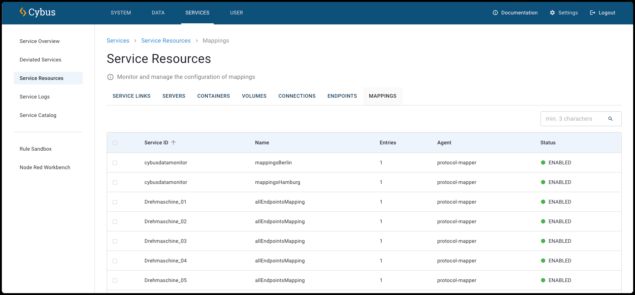Tick the select-all checkbox in table header
The height and width of the screenshot is (295, 635).
pyautogui.click(x=115, y=143)
